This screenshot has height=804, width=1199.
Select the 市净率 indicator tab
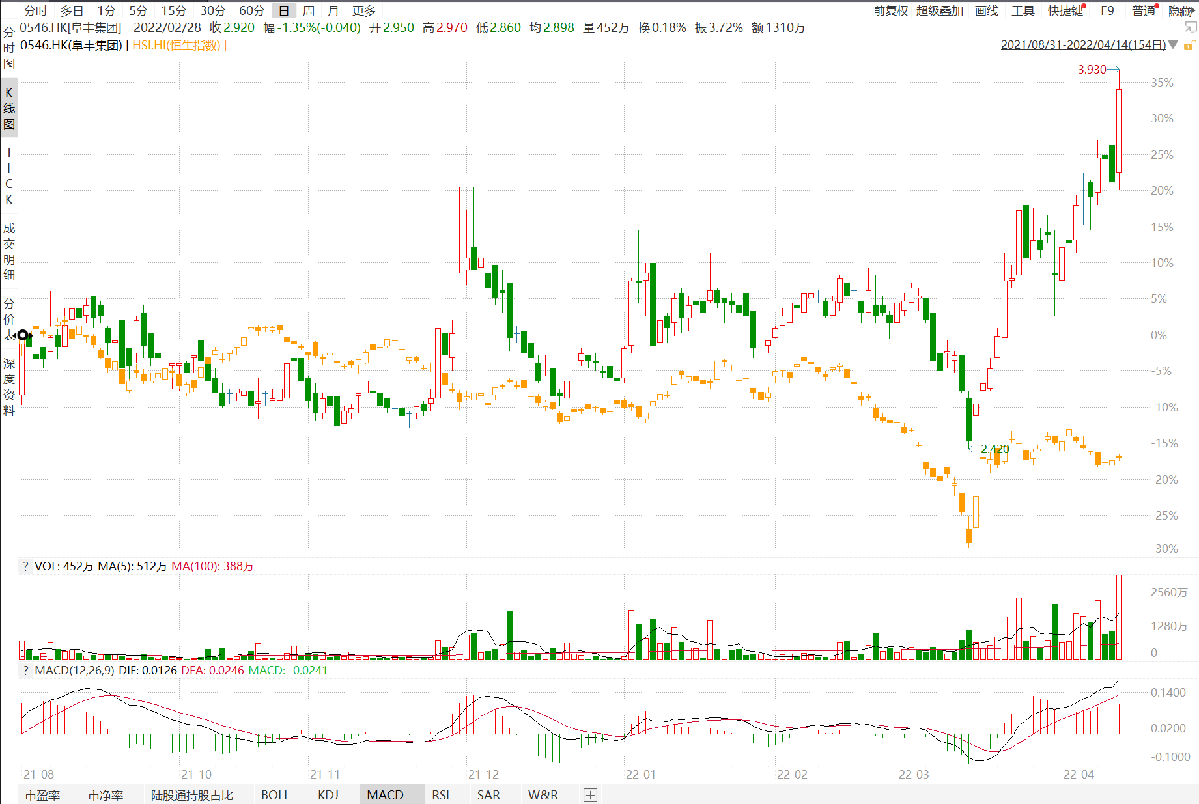(x=106, y=795)
